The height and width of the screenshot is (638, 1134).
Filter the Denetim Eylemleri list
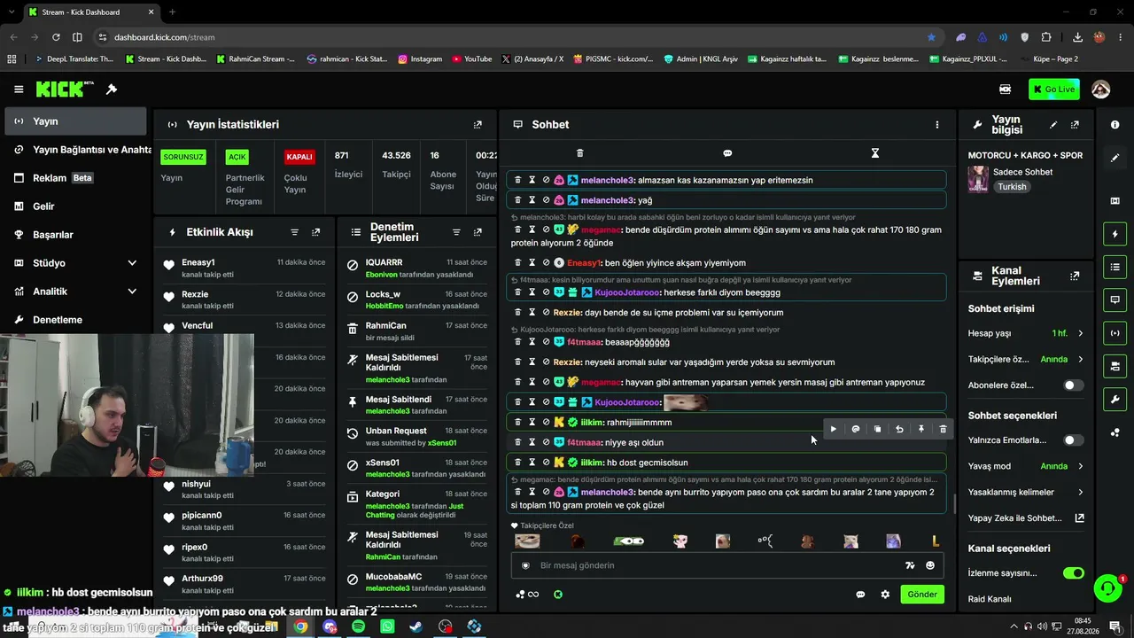coord(456,232)
